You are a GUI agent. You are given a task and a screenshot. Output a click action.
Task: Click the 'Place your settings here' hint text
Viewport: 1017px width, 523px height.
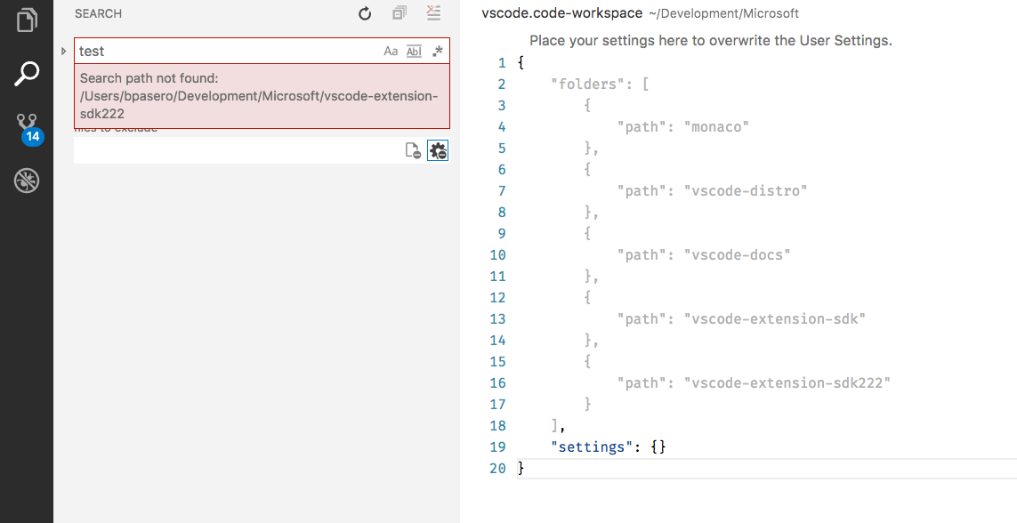(x=710, y=40)
